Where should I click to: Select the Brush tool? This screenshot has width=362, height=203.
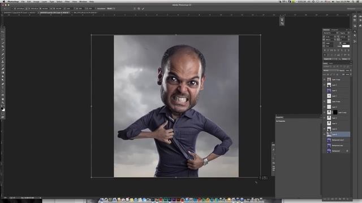3,58
